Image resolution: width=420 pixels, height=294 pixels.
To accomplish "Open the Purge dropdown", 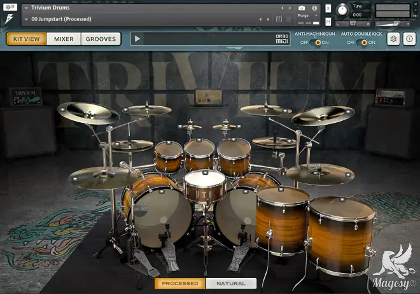I will 307,15.
